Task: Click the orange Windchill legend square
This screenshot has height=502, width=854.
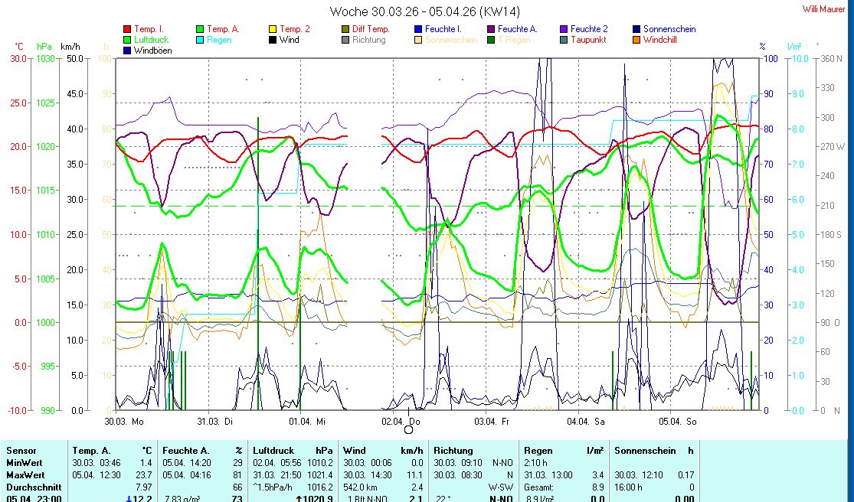Action: click(x=636, y=40)
